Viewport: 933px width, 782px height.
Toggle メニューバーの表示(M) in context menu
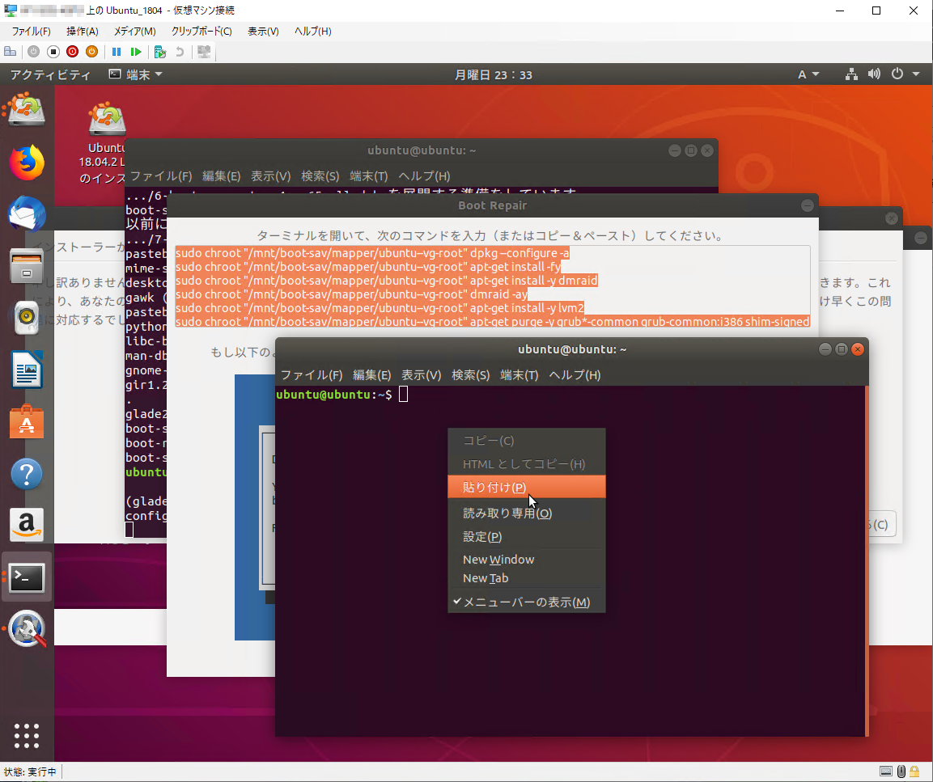pyautogui.click(x=527, y=602)
